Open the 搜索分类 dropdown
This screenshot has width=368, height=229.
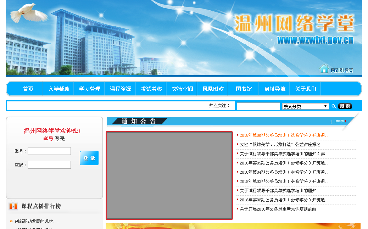[305, 106]
